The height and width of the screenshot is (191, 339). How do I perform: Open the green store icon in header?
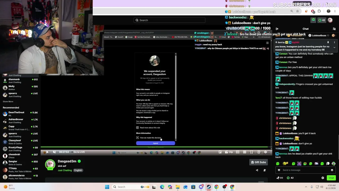pos(313,20)
